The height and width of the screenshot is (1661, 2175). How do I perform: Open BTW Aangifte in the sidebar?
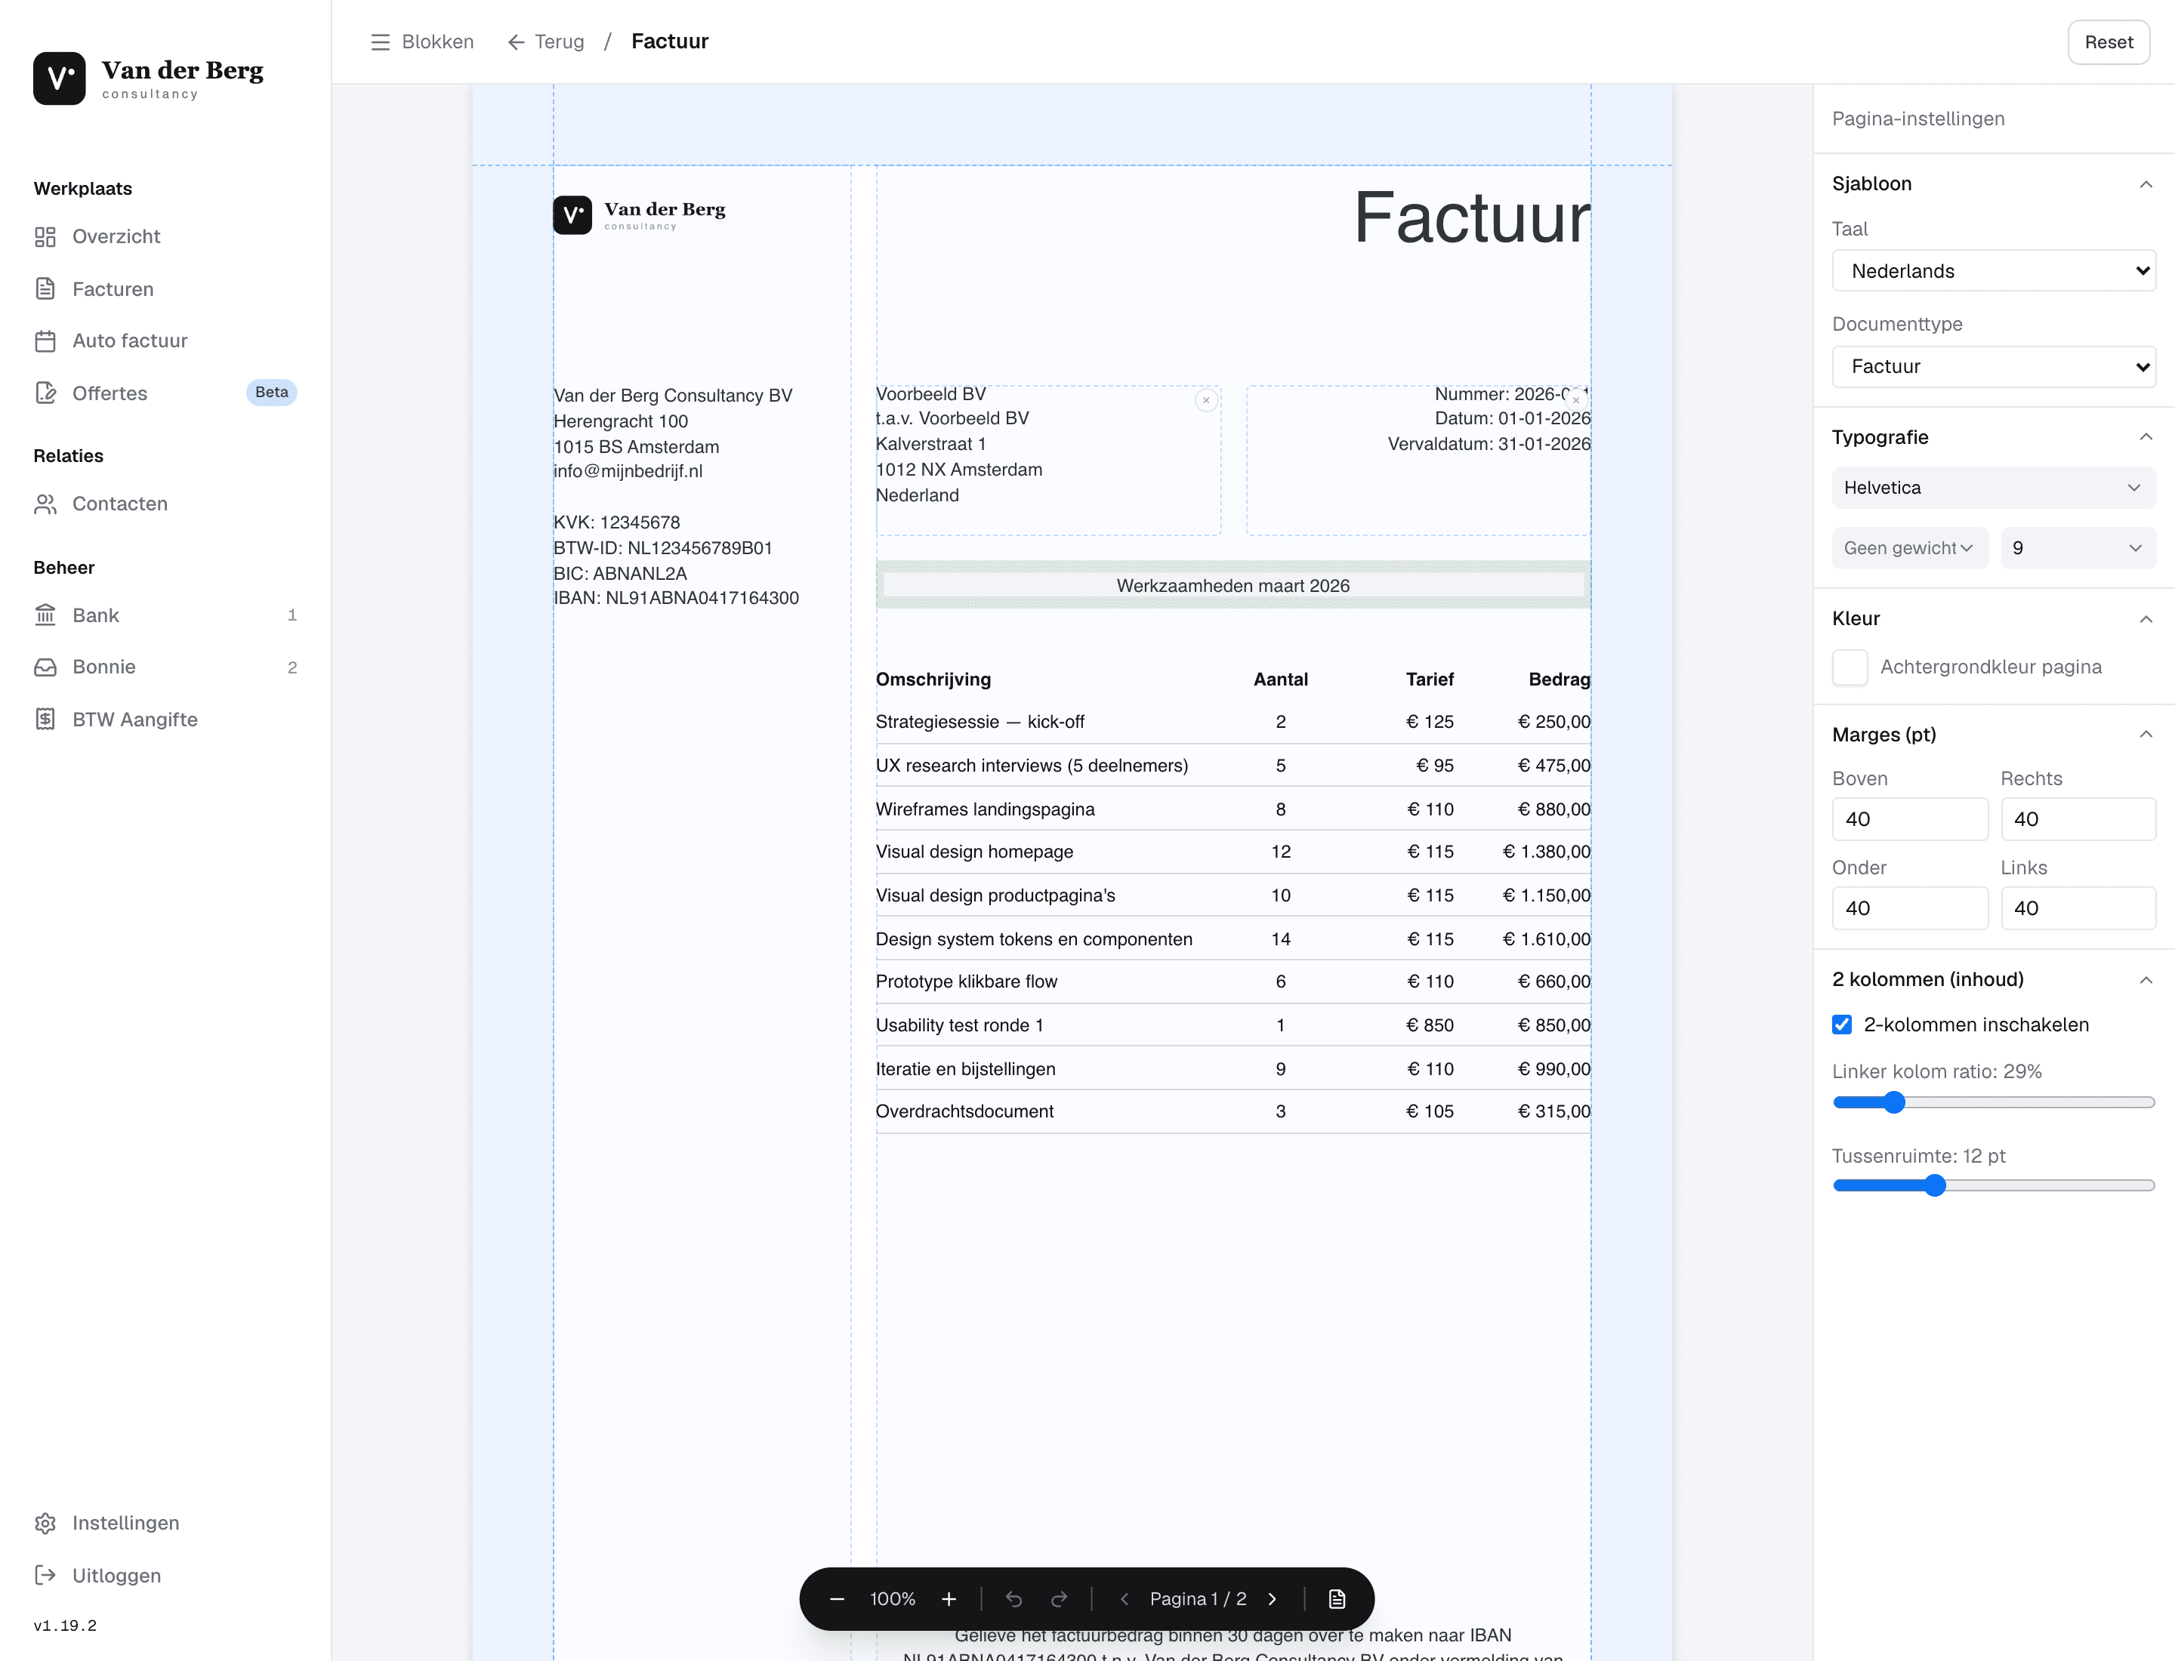pos(165,720)
